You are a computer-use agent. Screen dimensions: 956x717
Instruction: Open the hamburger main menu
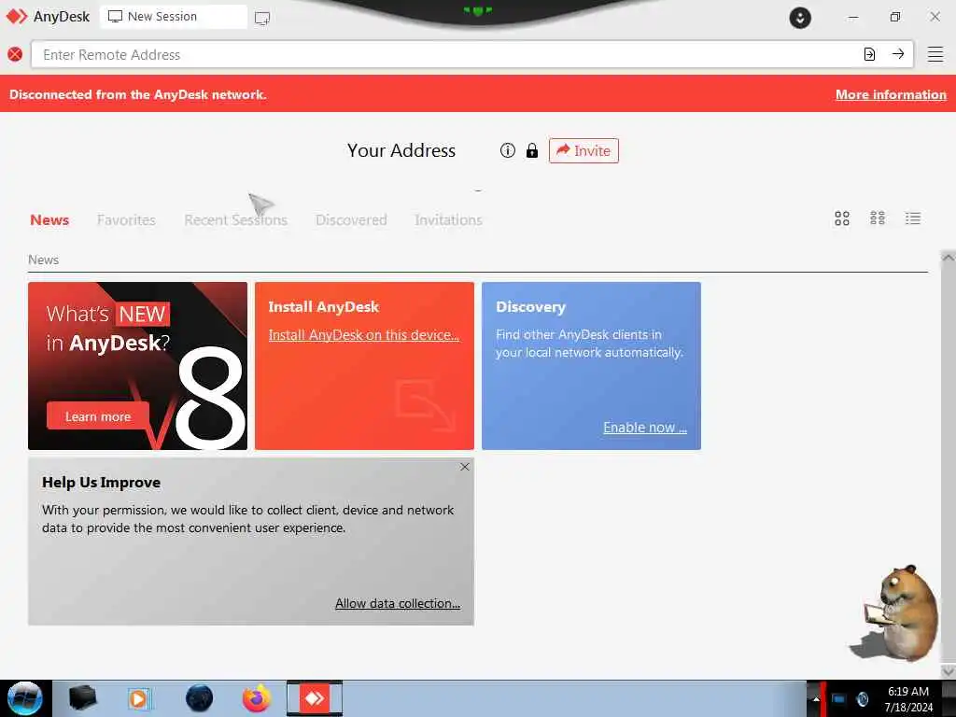(x=935, y=54)
